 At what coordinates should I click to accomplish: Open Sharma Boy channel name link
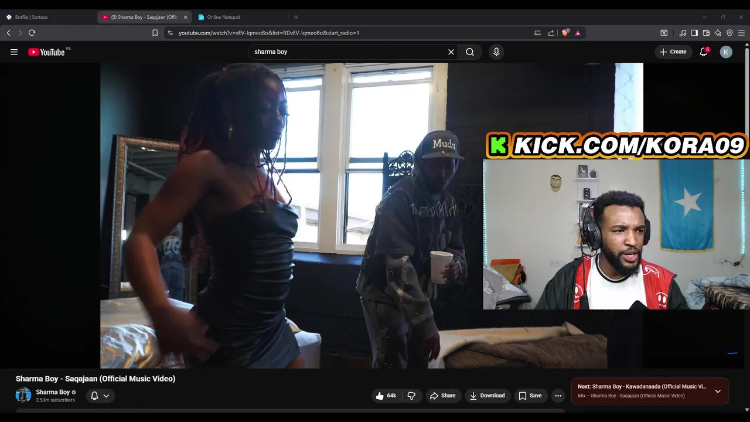[53, 392]
